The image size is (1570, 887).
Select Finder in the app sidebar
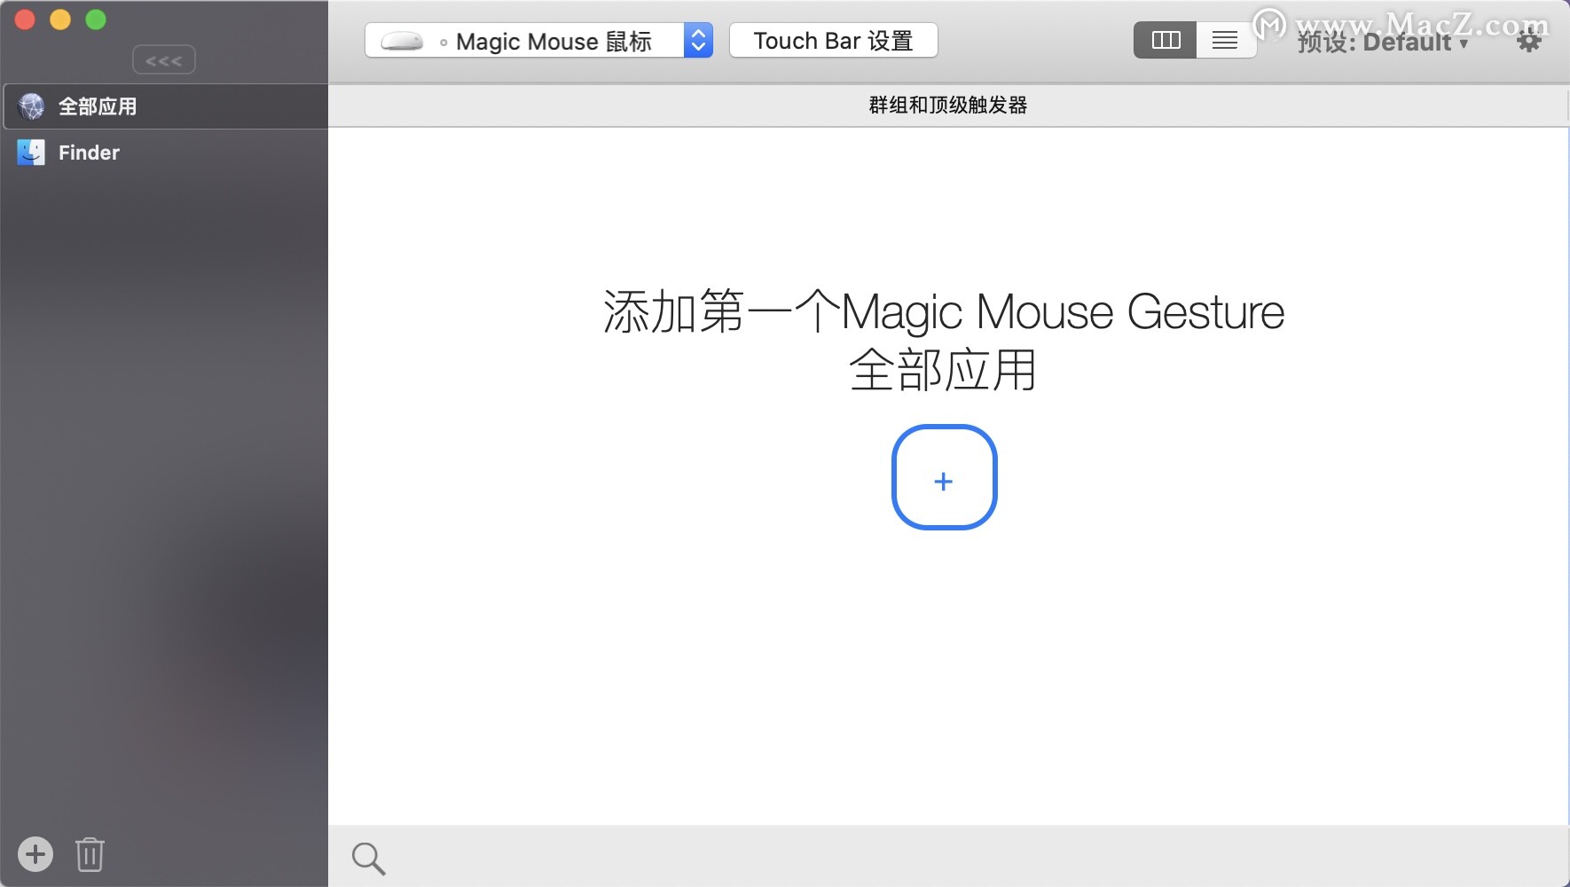(165, 153)
